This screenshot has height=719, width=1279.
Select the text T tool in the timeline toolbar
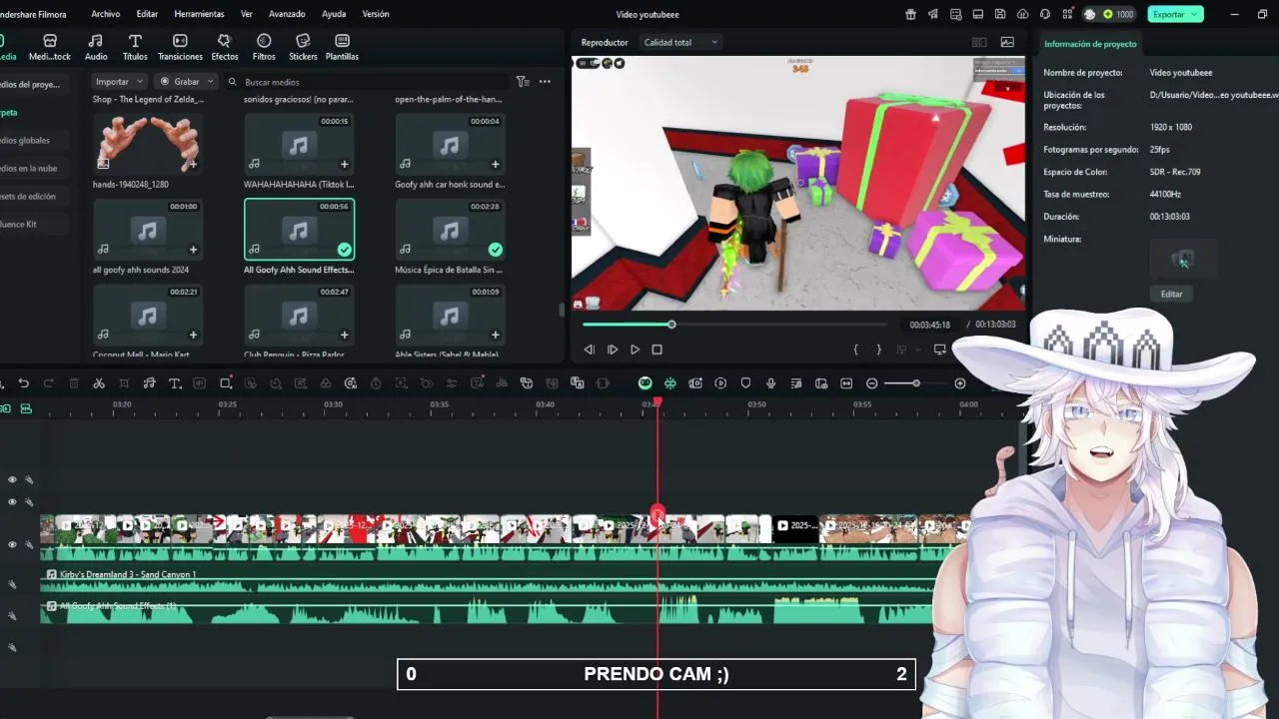[x=173, y=383]
